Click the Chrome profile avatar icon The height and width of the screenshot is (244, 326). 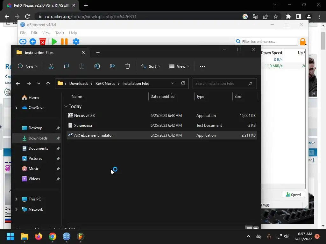[x=309, y=17]
